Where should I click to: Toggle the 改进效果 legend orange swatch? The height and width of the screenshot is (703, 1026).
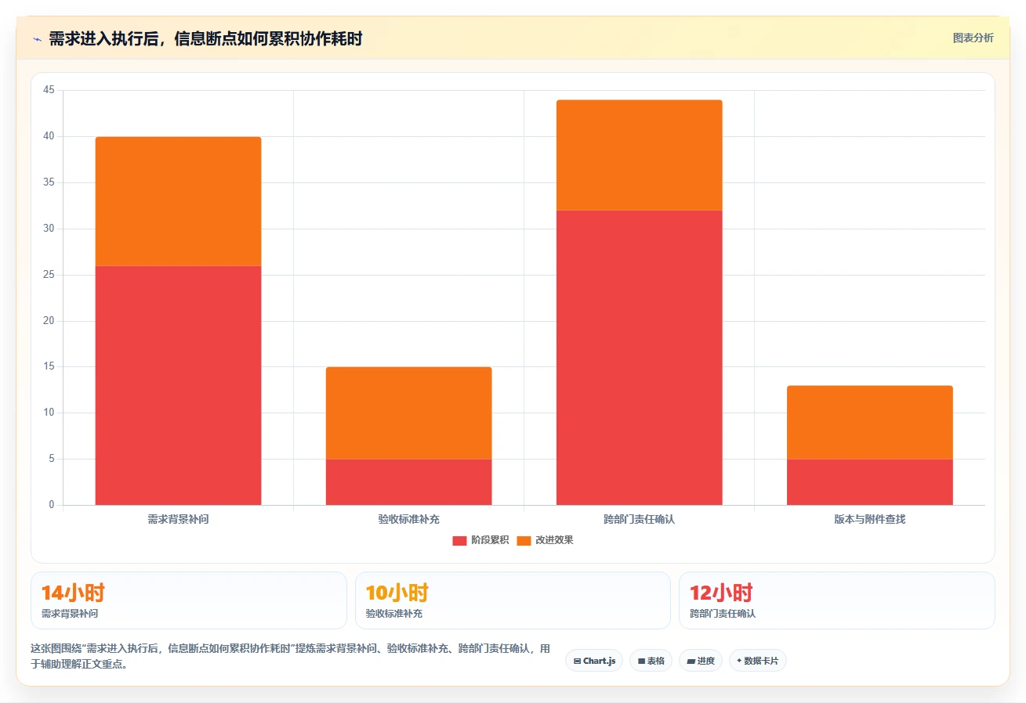[524, 540]
